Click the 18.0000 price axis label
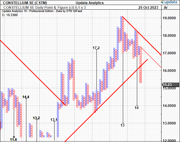 tap(169, 36)
